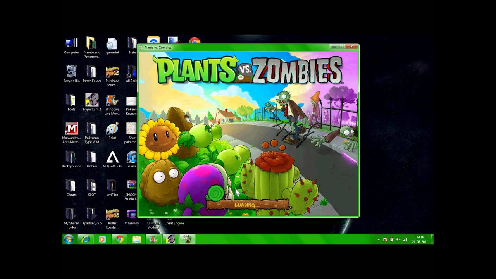496x279 pixels.
Task: Open the Windows Start menu orb
Action: coord(69,239)
